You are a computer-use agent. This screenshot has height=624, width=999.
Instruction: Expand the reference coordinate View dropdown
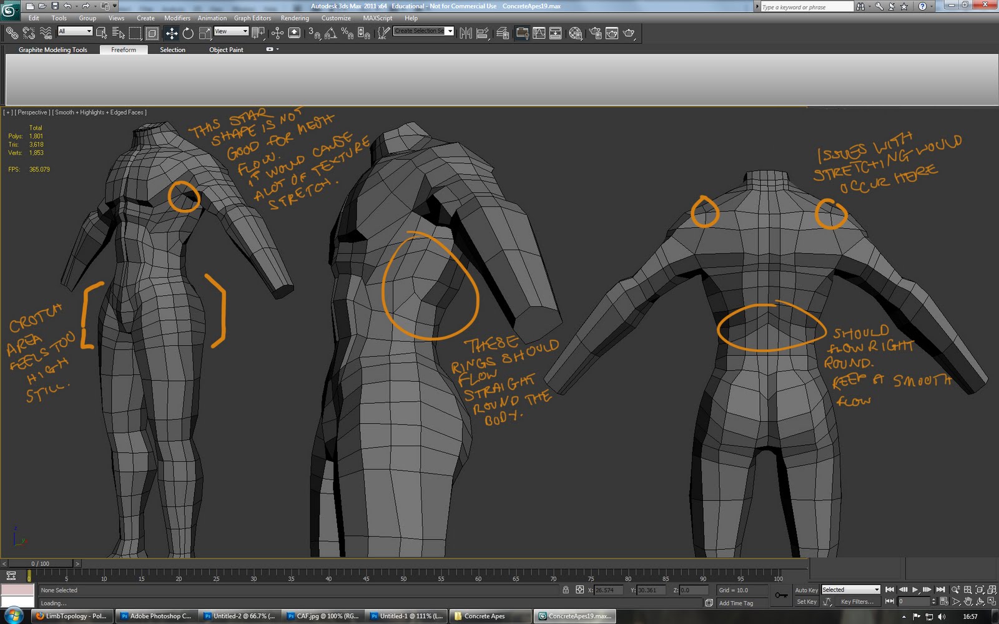[231, 31]
